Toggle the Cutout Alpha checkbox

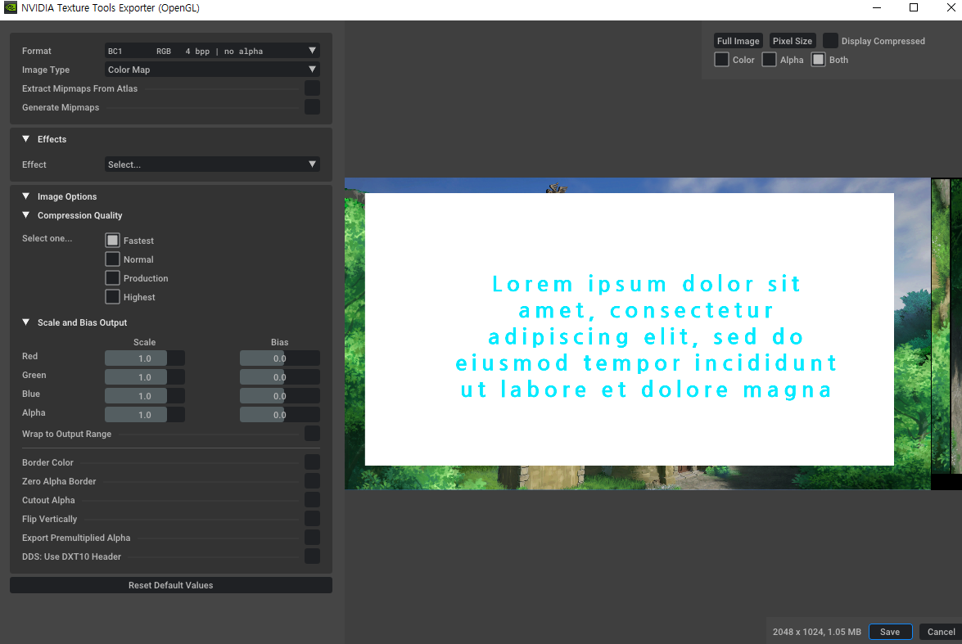click(312, 500)
